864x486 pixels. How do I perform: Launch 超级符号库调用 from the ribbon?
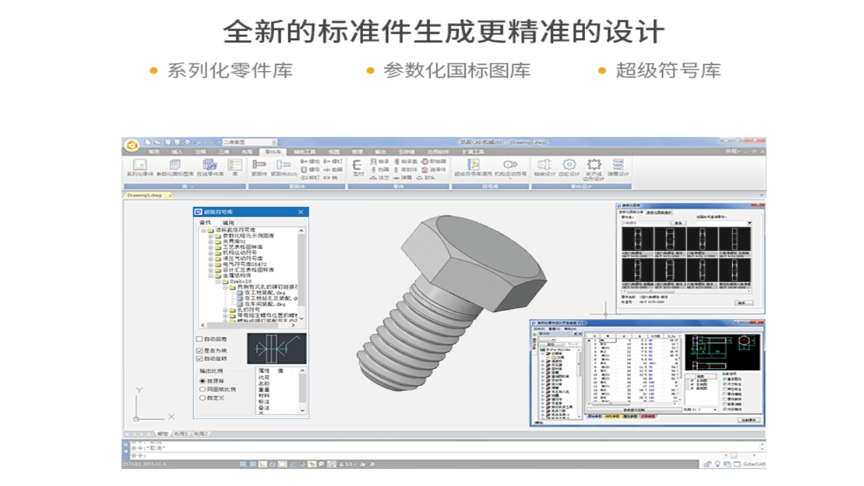(475, 165)
